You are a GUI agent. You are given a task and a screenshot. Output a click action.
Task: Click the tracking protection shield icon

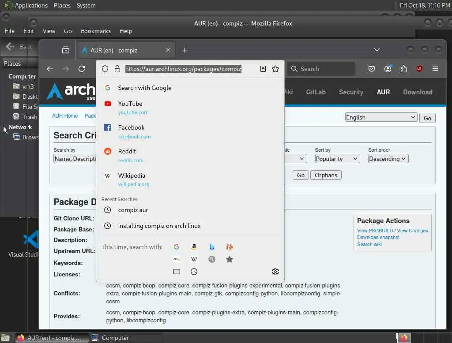pos(105,69)
